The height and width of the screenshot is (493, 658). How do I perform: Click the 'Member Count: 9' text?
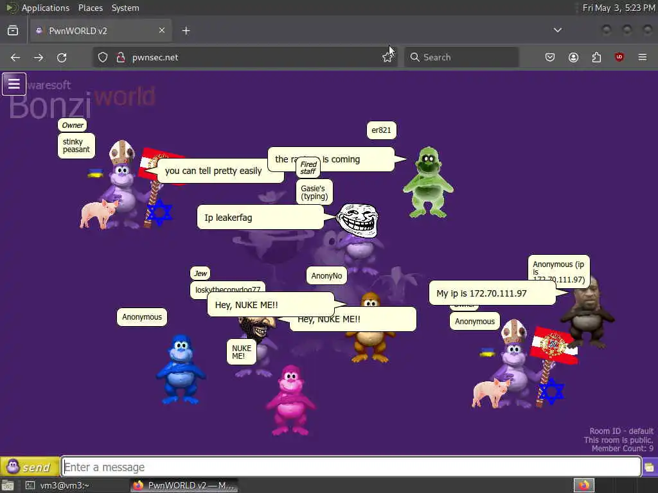pos(622,449)
